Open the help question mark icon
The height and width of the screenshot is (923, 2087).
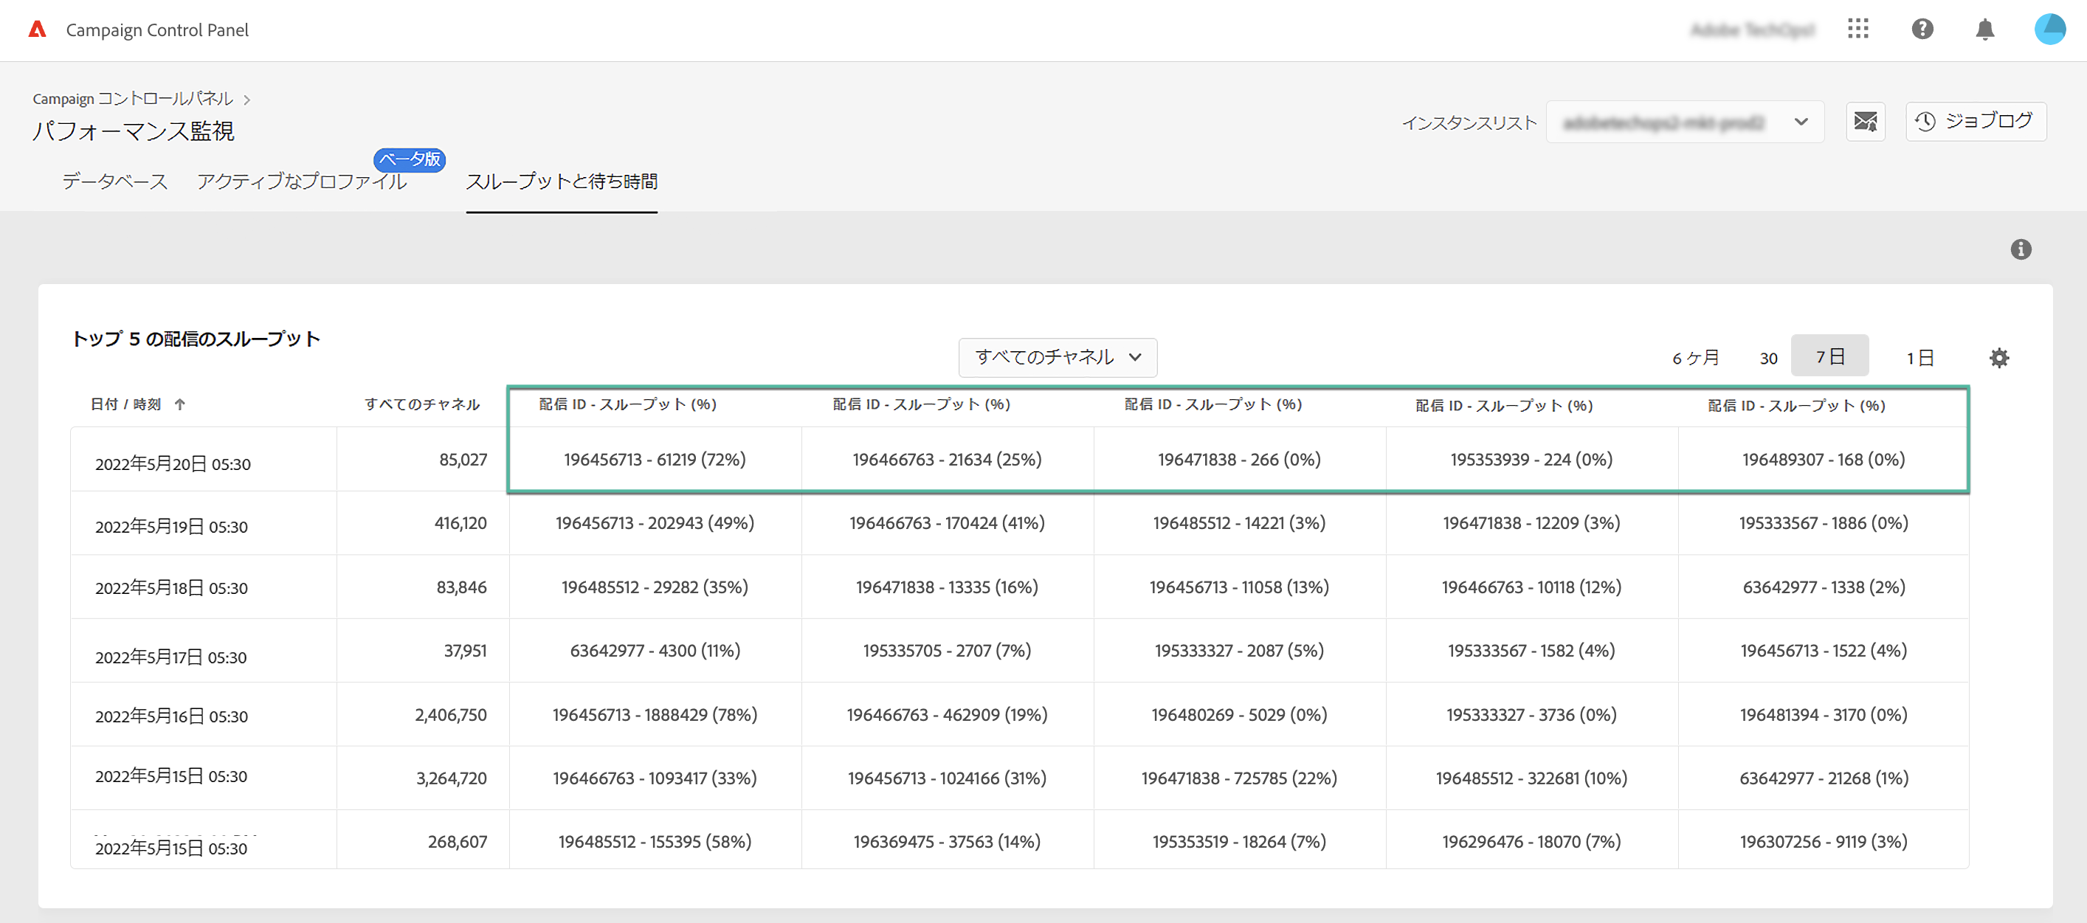[1922, 30]
